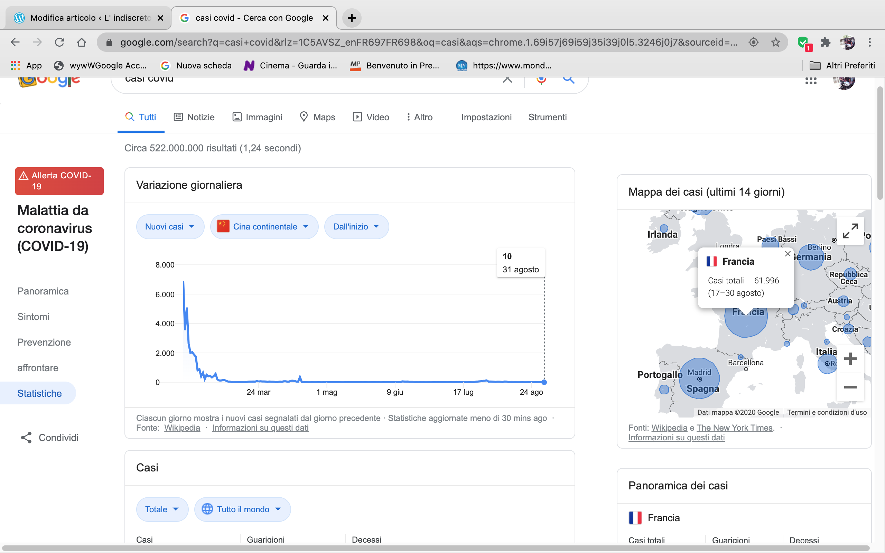Zoom out on the cases map

[850, 387]
